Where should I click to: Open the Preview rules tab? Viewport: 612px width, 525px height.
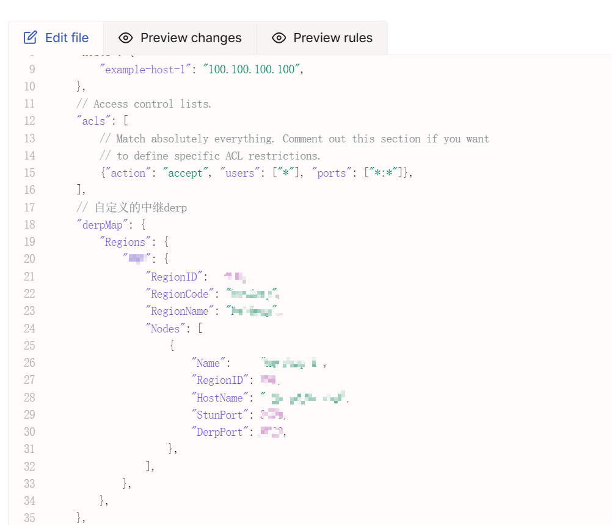[x=332, y=38]
